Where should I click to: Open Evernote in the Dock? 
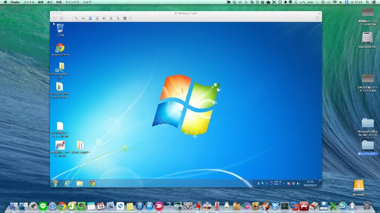tap(81, 206)
